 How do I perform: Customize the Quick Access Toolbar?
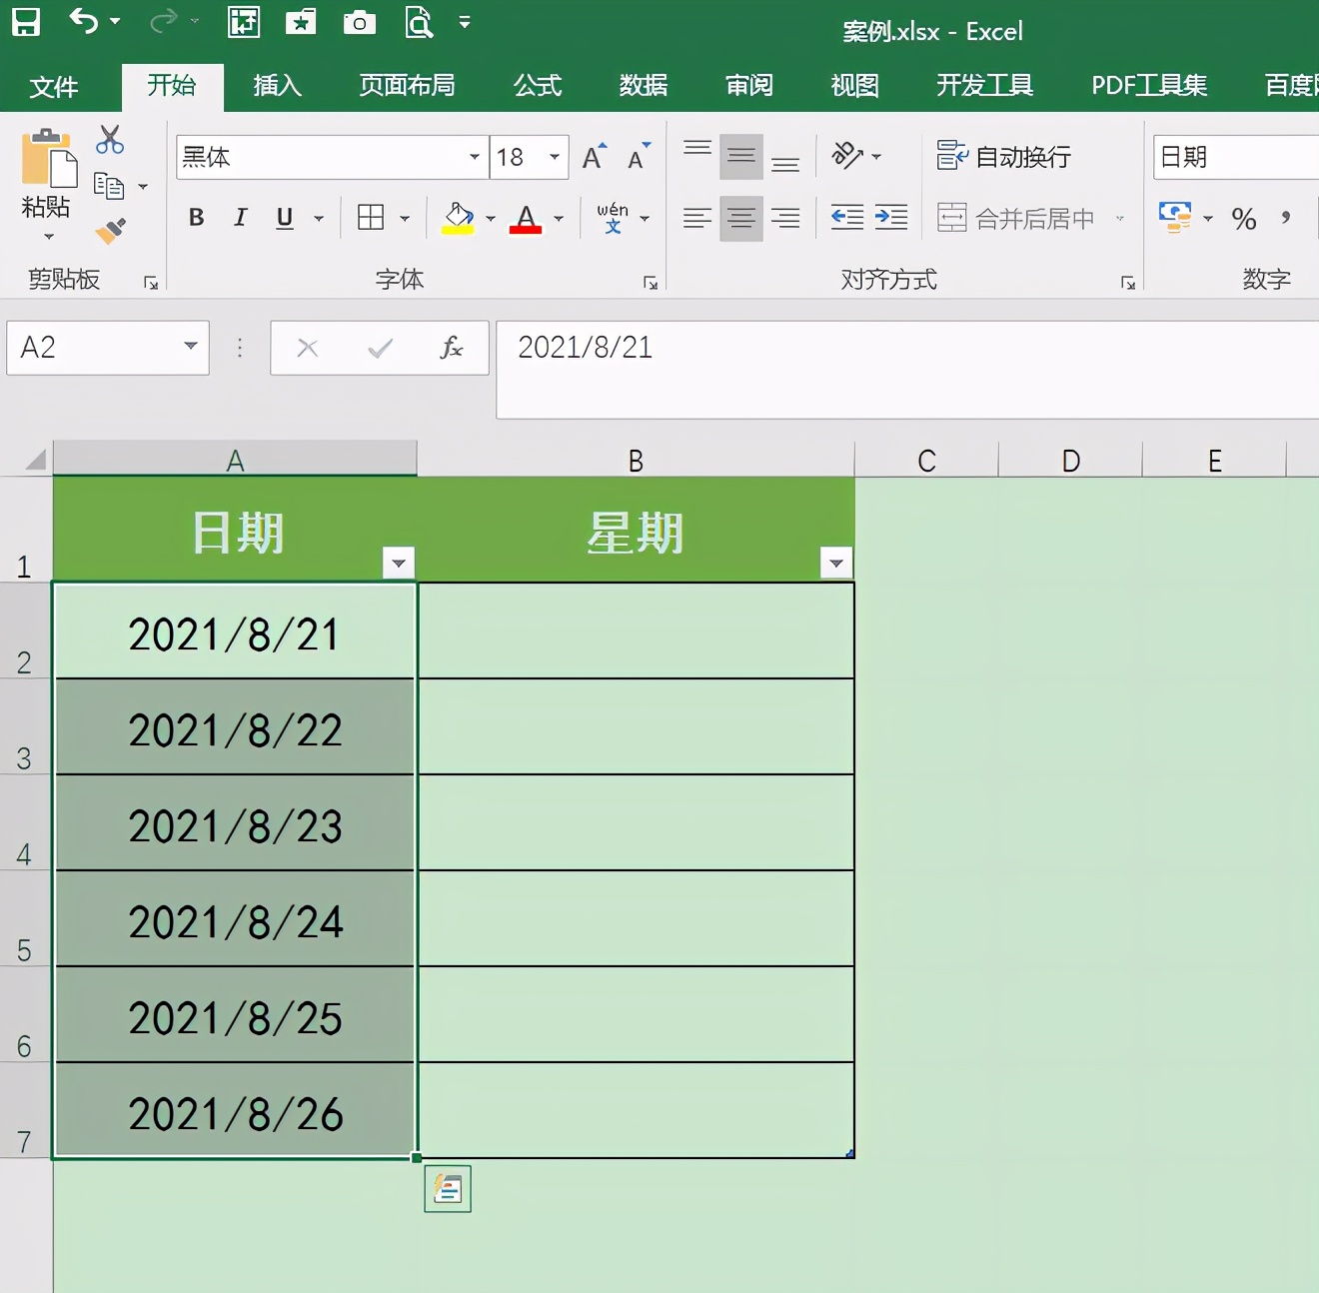(465, 22)
